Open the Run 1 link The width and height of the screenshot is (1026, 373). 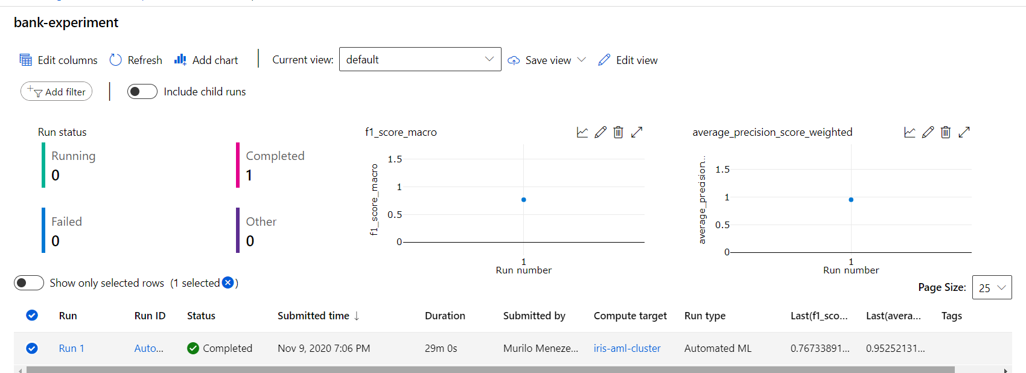pyautogui.click(x=71, y=348)
